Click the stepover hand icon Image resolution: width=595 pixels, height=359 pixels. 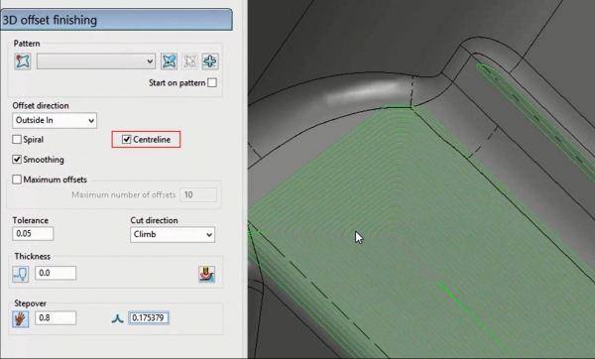21,318
